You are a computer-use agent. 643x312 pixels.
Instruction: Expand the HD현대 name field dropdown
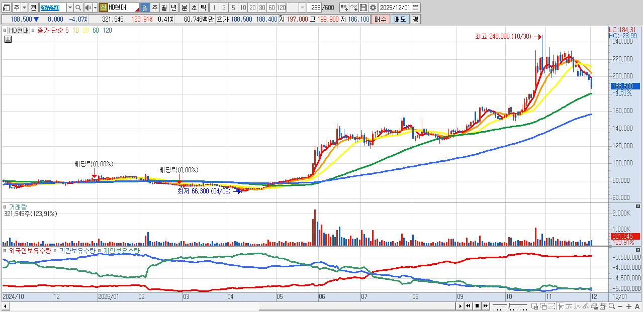(136, 10)
